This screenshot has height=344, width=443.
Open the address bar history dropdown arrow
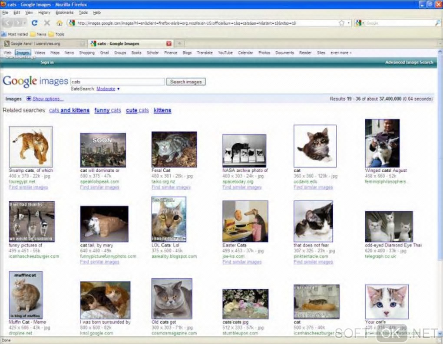click(349, 23)
